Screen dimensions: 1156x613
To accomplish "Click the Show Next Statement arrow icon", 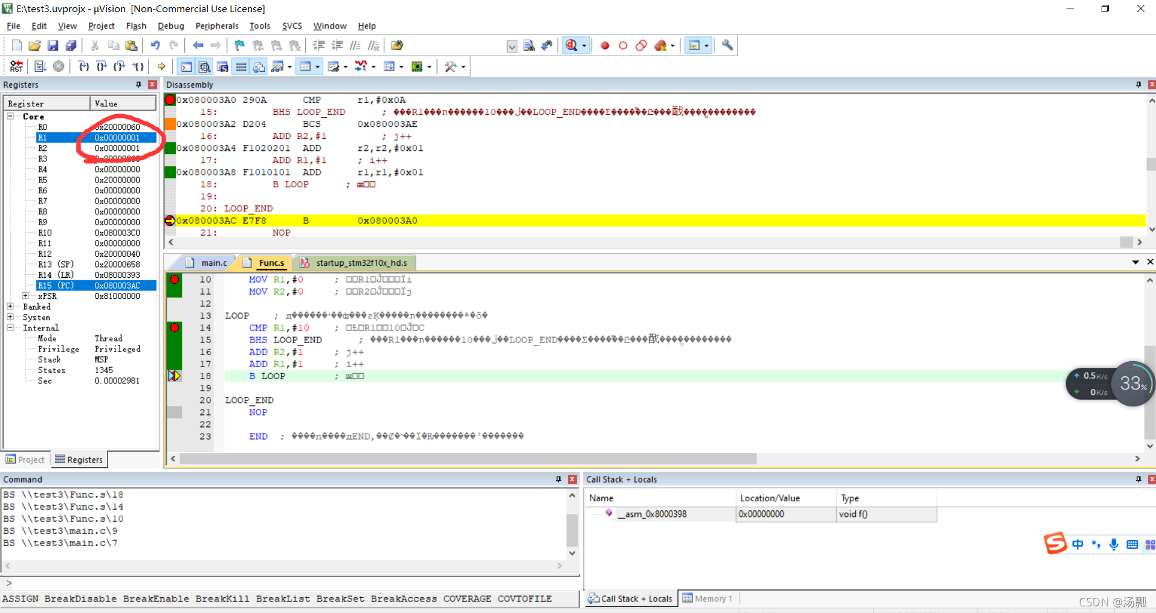I will pyautogui.click(x=161, y=66).
